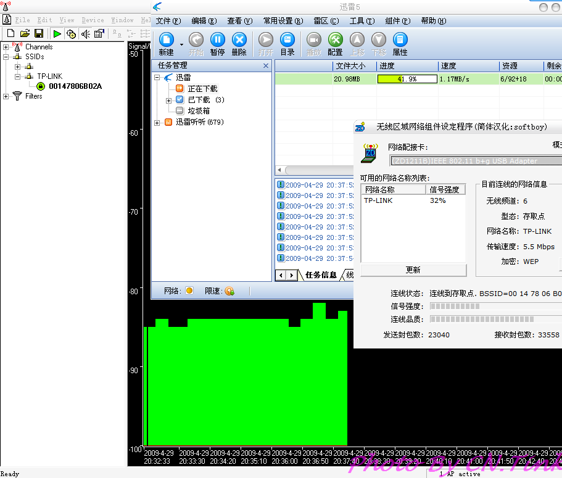Select 正在下载 in task tree

tap(202, 88)
